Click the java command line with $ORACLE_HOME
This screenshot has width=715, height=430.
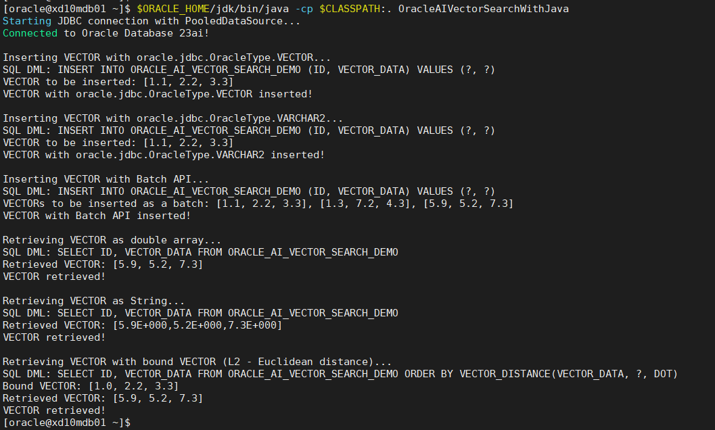click(286, 9)
